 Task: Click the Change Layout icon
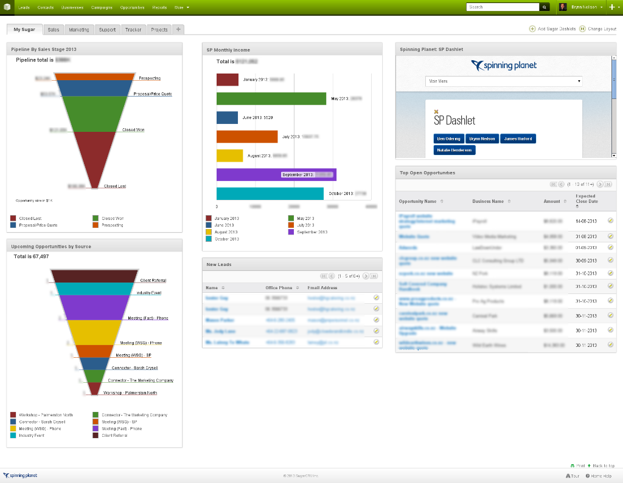click(x=582, y=29)
